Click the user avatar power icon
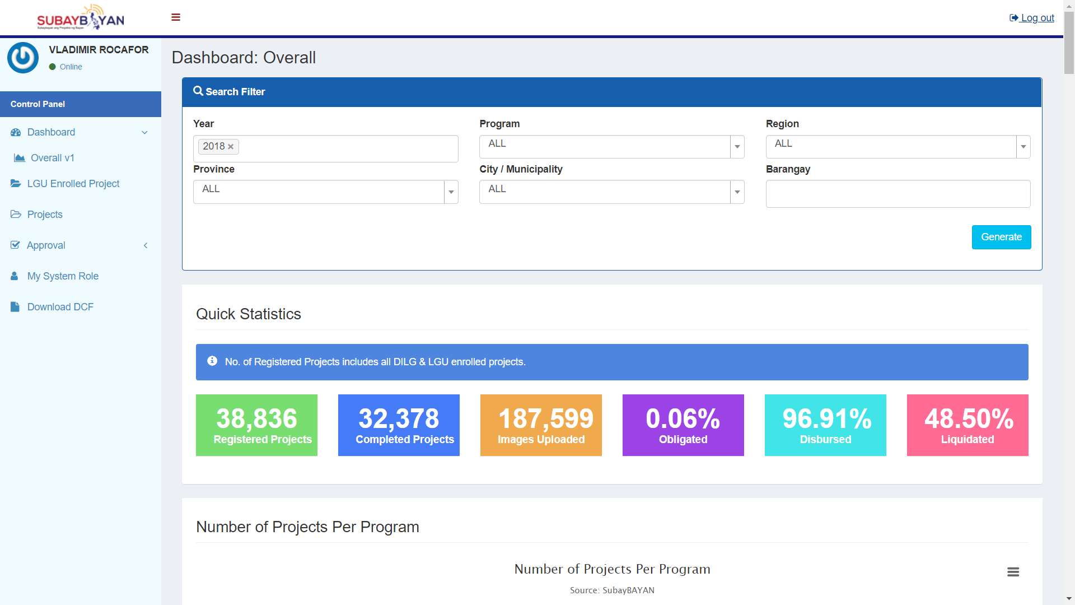This screenshot has height=605, width=1075. tap(23, 58)
